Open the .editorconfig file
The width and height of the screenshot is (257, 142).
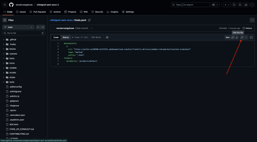click(x=15, y=87)
